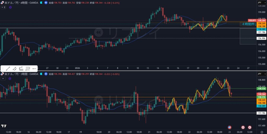Choose the horizontal line tool in floating toolbar

[x=28, y=69]
